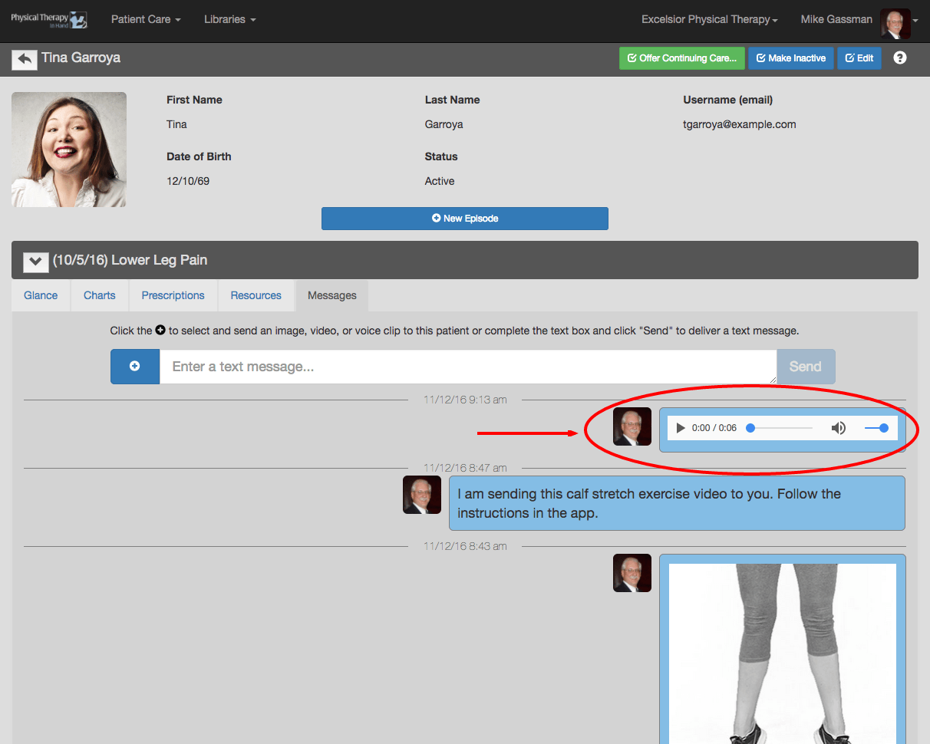
Task: Open the Charts tab
Action: pyautogui.click(x=100, y=295)
